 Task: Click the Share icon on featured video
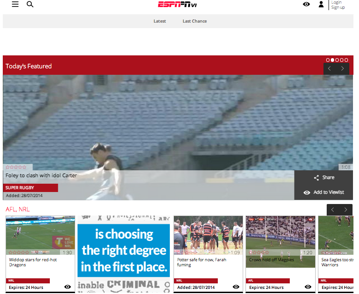(x=317, y=178)
